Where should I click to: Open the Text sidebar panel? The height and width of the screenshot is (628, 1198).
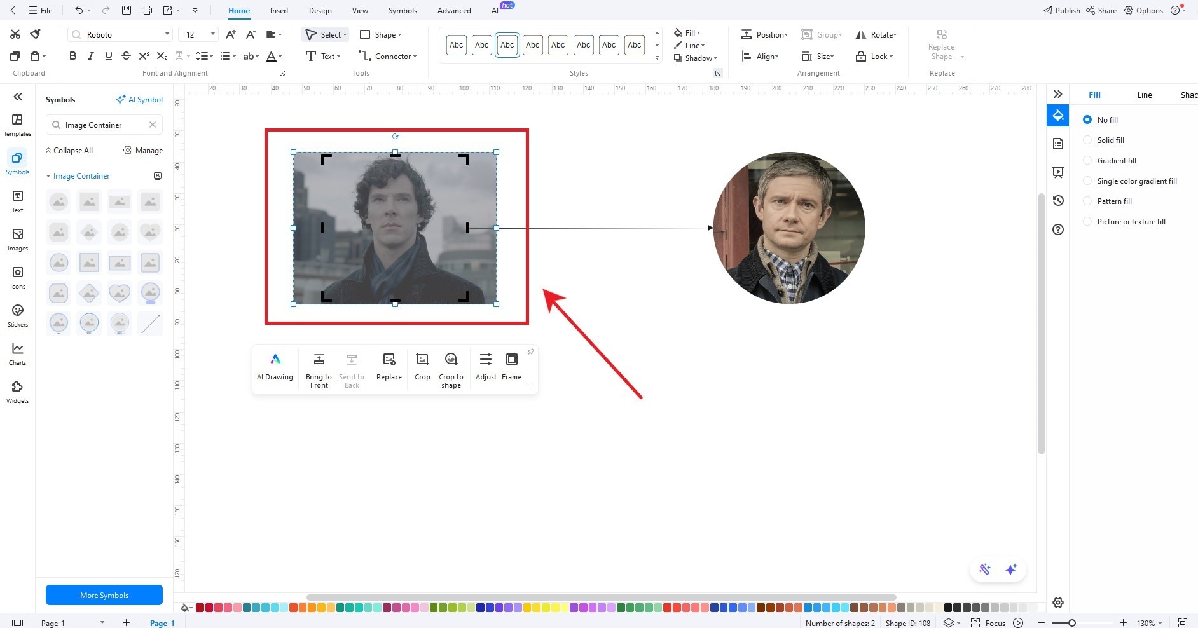click(x=17, y=201)
